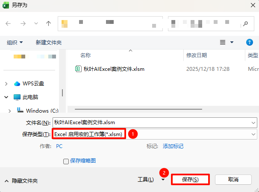Close the 另存为 dialog
This screenshot has width=259, height=192.
[253, 5]
